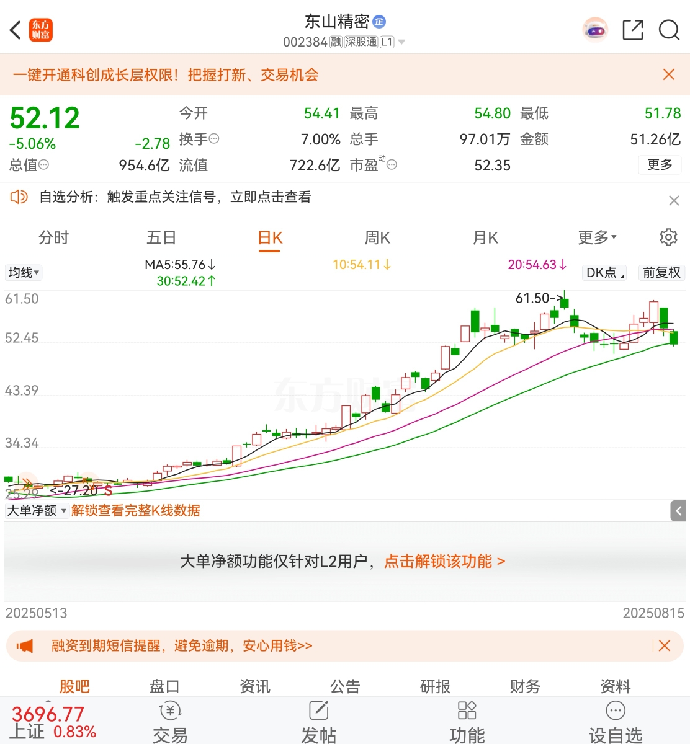Expand the side panel collapse arrow
Viewport: 690px width, 744px height.
[x=678, y=511]
